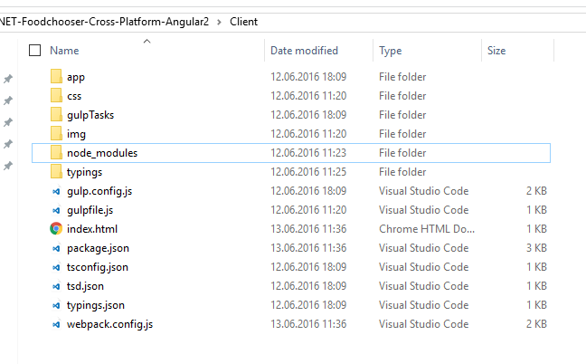Click the date 12.06.2016 11:25 of typings folder
Viewport: 586px width, 364px height.
point(308,172)
